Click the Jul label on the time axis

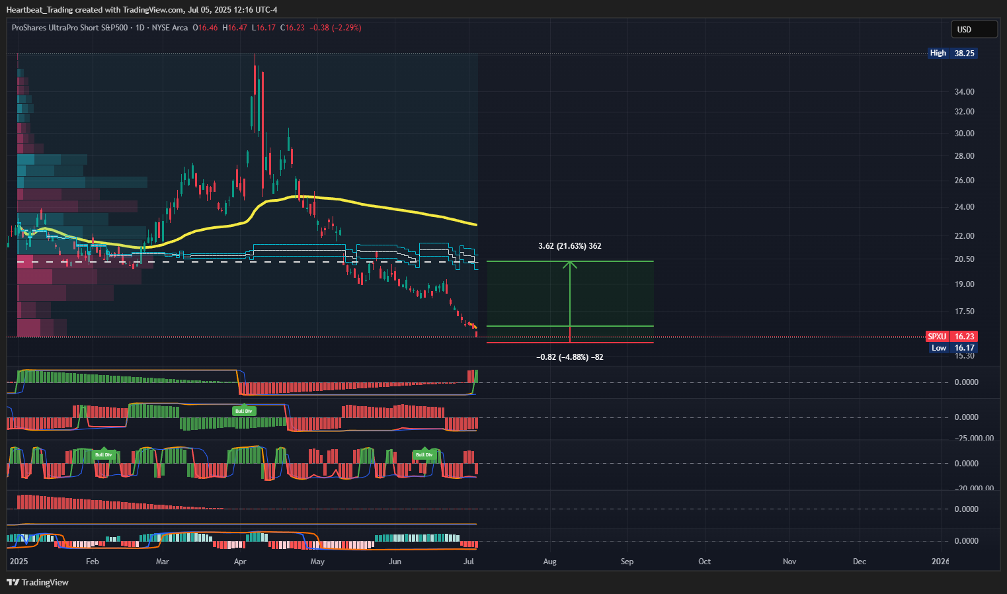(x=469, y=562)
